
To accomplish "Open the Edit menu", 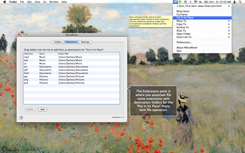I will [x=29, y=2].
